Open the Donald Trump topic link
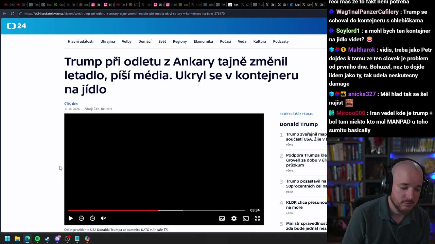Viewport: 435px width, 244px height. [299, 124]
